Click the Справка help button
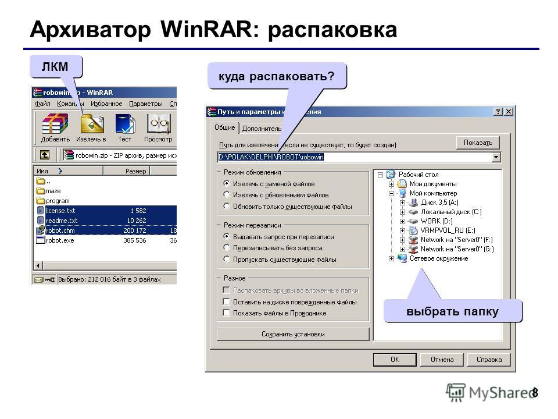 (x=489, y=360)
